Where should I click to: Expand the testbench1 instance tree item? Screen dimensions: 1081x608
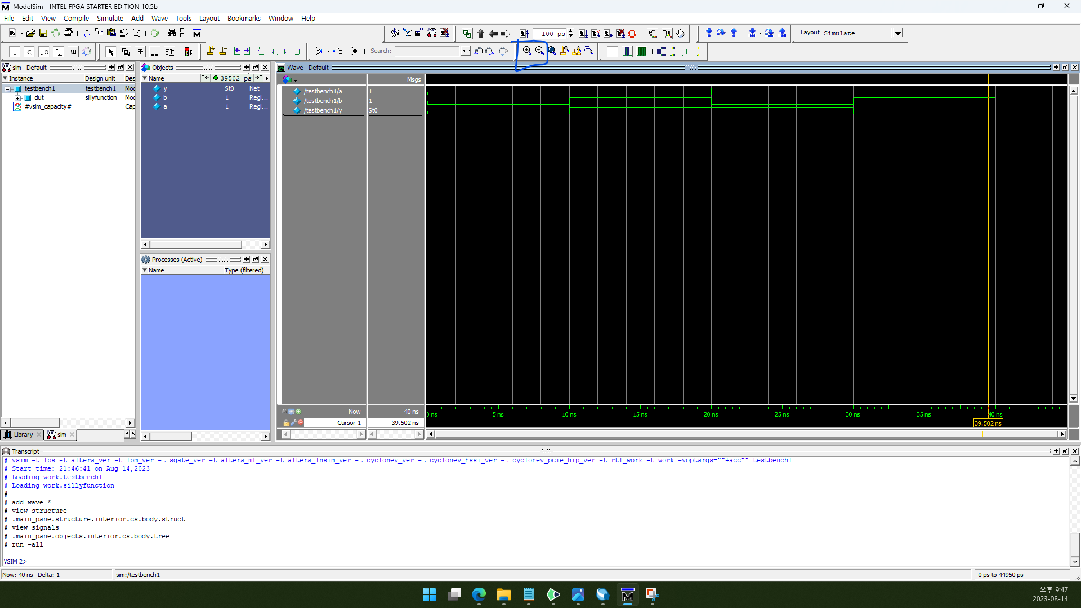pos(8,88)
